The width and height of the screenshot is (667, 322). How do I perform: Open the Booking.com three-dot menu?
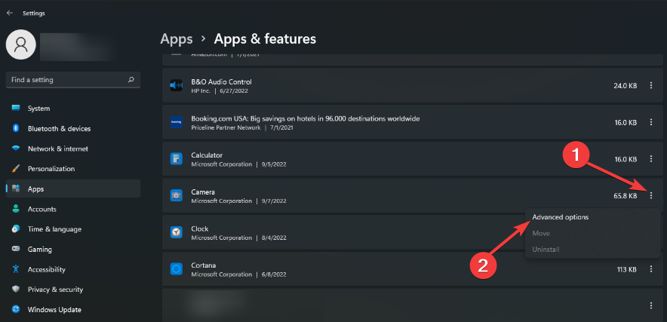click(x=651, y=122)
